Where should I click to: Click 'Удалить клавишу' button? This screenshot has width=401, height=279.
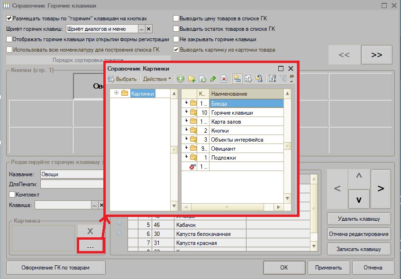coord(358,219)
